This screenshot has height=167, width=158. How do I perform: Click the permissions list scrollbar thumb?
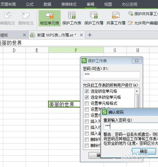click(137, 101)
